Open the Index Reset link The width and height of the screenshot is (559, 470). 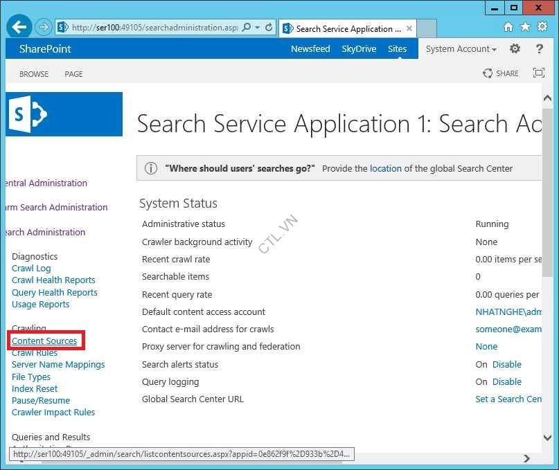(35, 389)
